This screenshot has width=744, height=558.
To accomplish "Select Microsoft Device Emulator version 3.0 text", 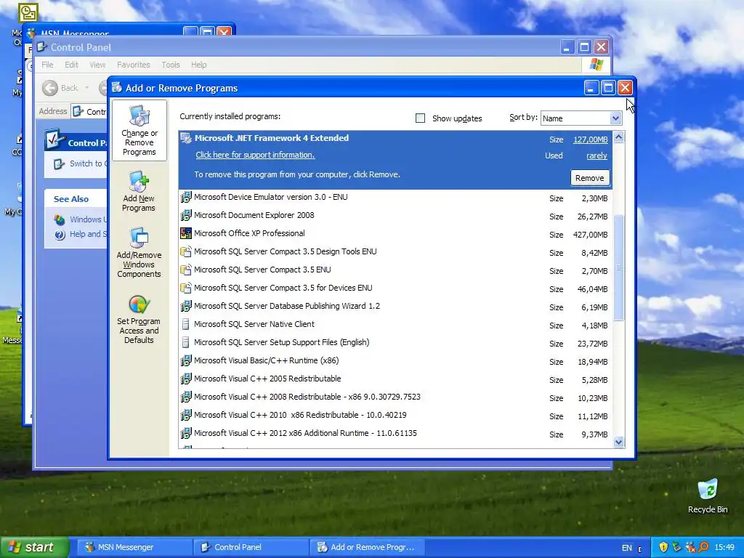I will click(x=270, y=197).
